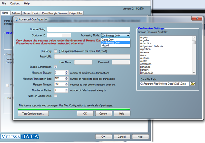The height and width of the screenshot is (143, 205).
Task: Click Help in Advanced Configuration dialog
Action: (x=122, y=114)
